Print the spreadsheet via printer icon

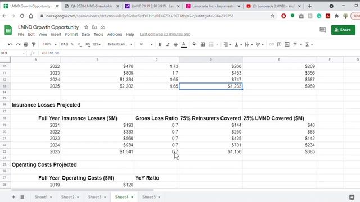(x=26, y=44)
